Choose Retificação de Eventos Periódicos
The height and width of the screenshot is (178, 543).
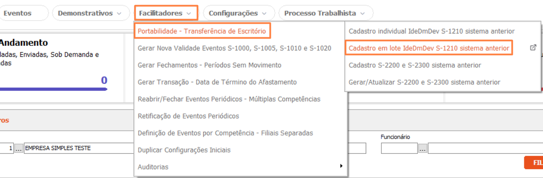(188, 116)
